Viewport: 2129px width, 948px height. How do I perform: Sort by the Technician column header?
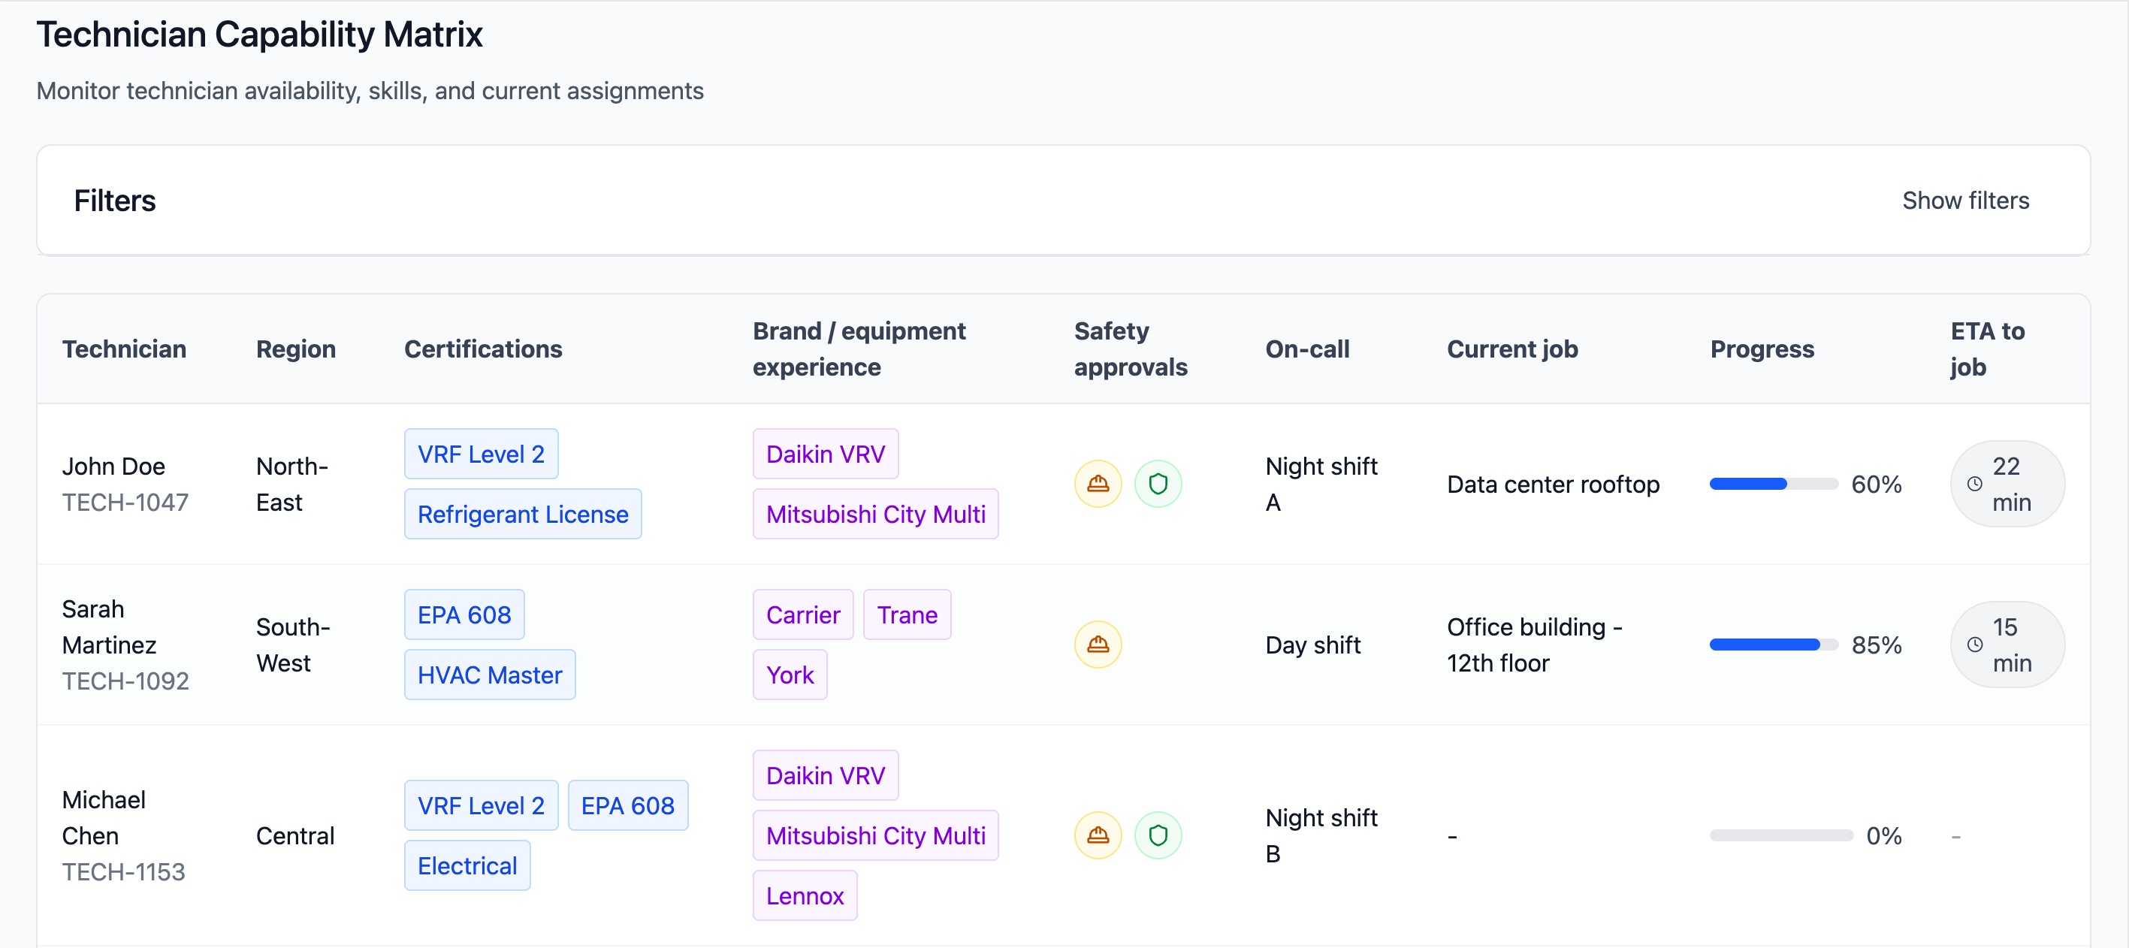coord(124,349)
